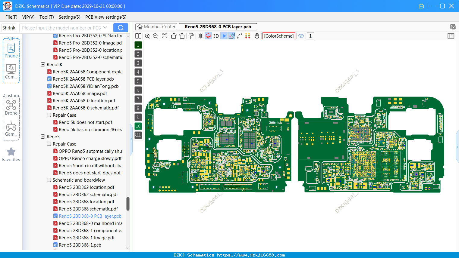459x258 pixels.
Task: Click the yellow toolbox icon in title bar
Action: [421, 6]
